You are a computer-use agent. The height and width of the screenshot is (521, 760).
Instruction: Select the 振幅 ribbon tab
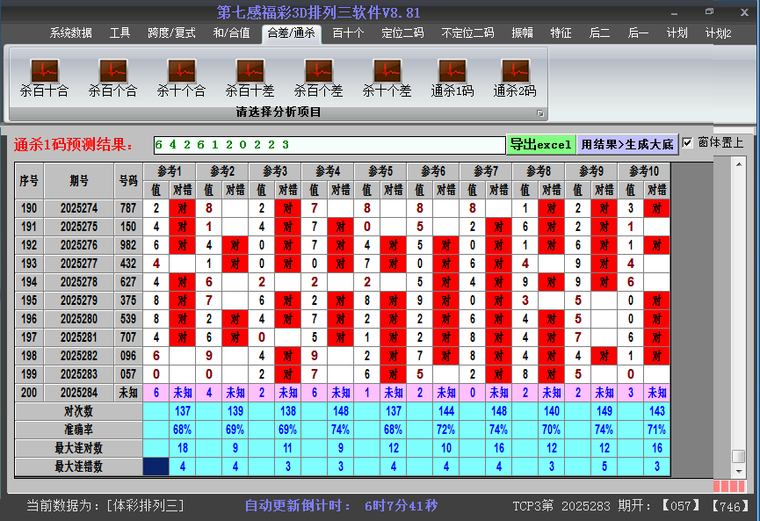pyautogui.click(x=522, y=33)
